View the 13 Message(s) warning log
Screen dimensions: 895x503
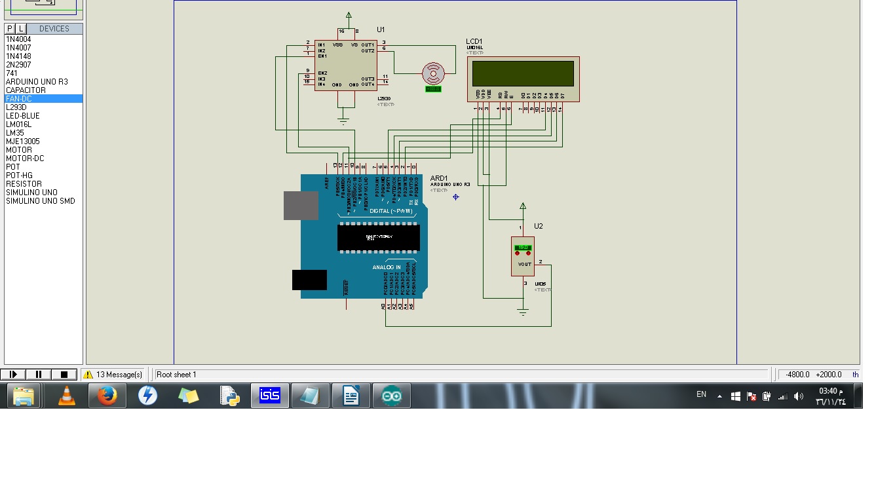113,375
